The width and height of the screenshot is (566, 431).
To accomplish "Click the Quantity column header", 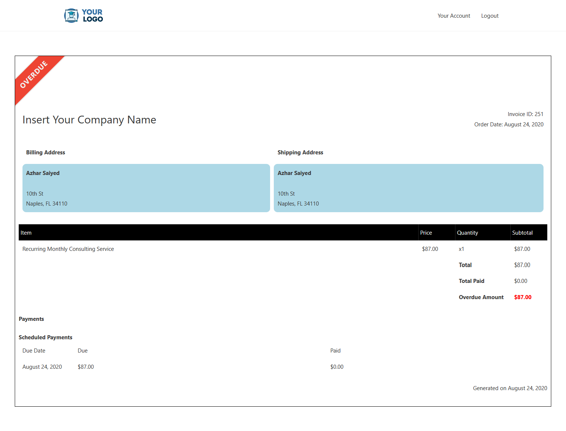I will [x=467, y=233].
